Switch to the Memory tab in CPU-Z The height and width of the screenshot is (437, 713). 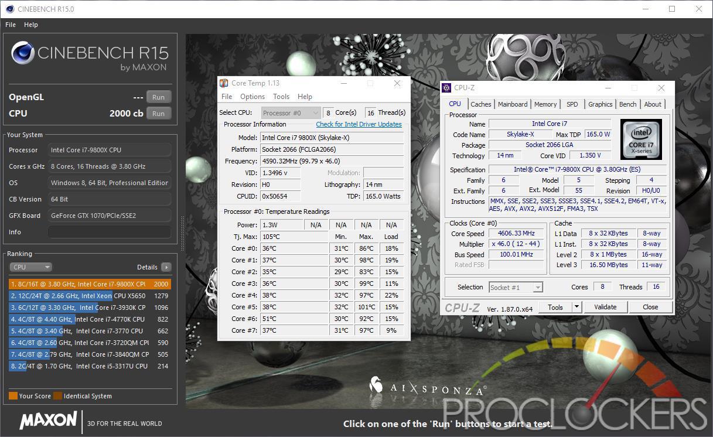pyautogui.click(x=545, y=104)
